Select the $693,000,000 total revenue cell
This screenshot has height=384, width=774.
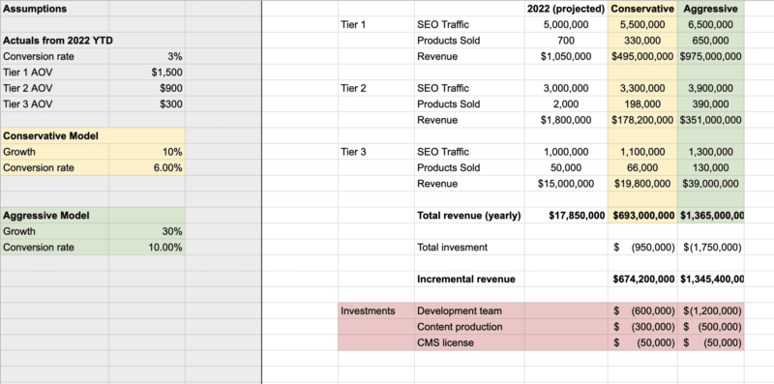642,215
